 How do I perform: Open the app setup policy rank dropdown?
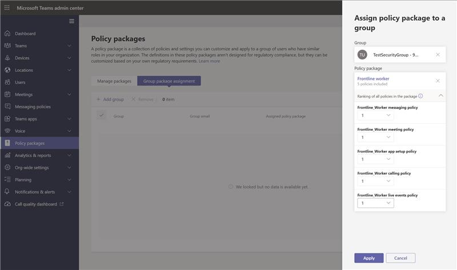point(376,159)
